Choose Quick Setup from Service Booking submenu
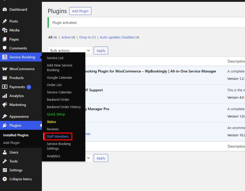Viewport: 245px width, 191px height. pyautogui.click(x=56, y=114)
